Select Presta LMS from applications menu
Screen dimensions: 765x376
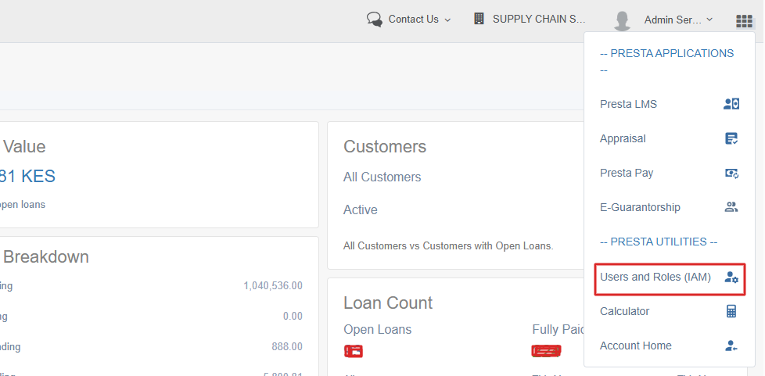[628, 104]
